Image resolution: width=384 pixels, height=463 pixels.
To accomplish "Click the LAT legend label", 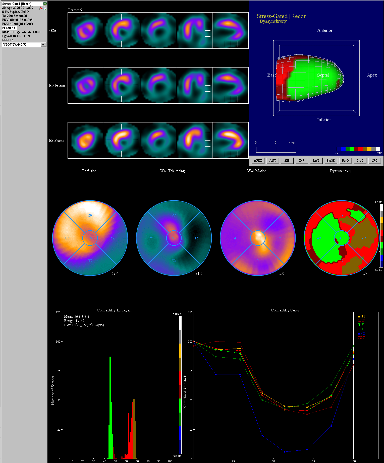I will click(x=361, y=321).
